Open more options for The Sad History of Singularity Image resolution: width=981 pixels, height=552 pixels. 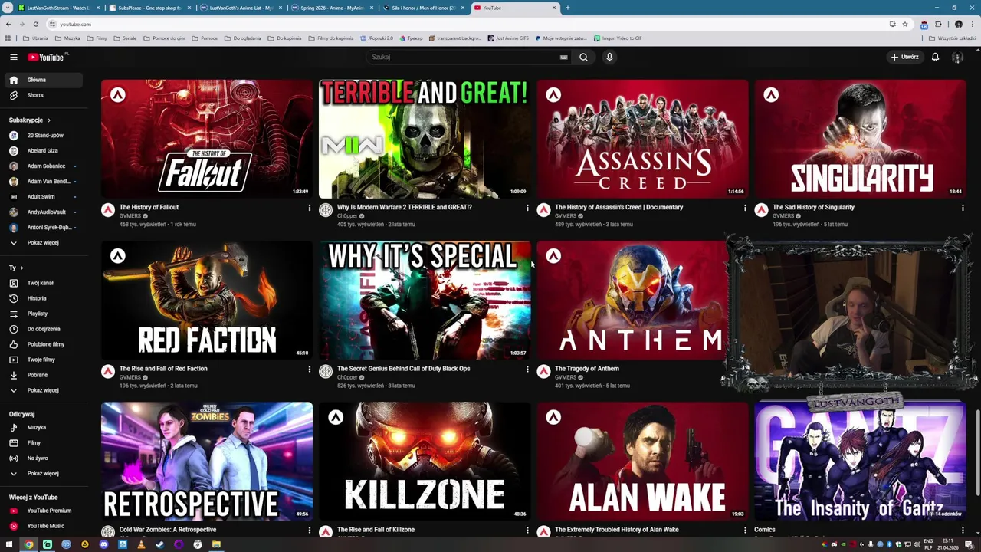pyautogui.click(x=963, y=208)
